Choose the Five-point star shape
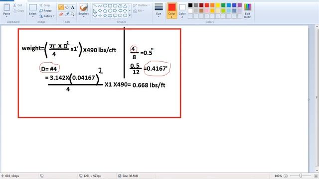The image size is (319, 179). tap(105, 15)
